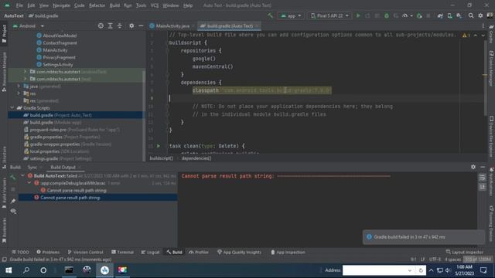This screenshot has width=495, height=278.
Task: Click the editor warning indicator icon
Action: click(x=466, y=36)
